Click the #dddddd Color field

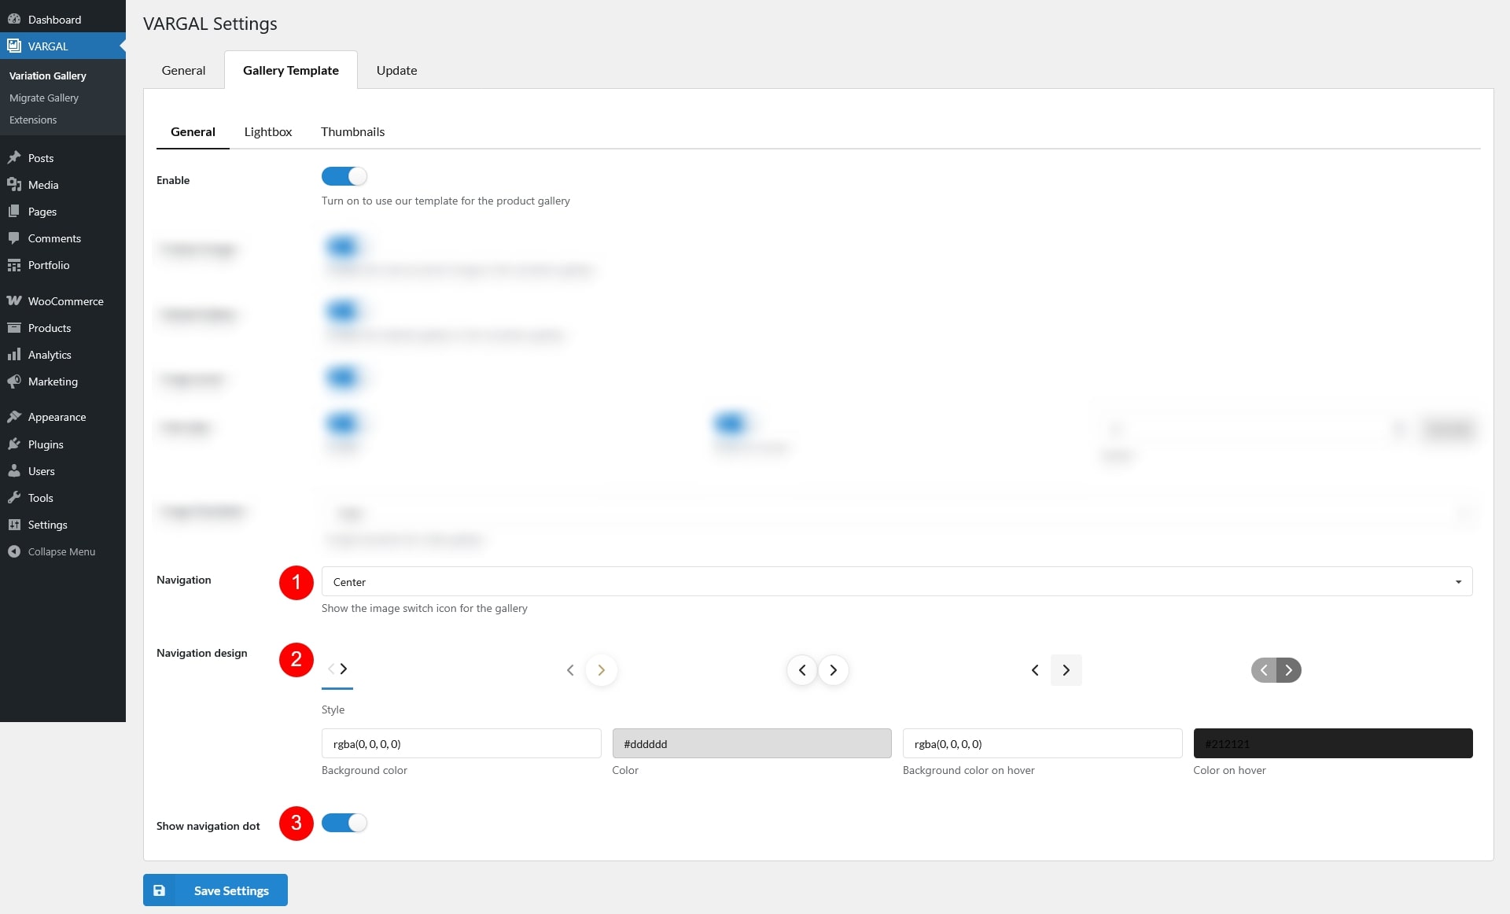click(752, 743)
